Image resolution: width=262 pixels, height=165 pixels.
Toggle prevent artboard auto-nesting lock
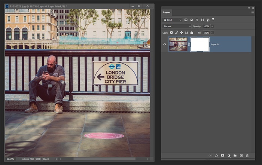coord(186,33)
